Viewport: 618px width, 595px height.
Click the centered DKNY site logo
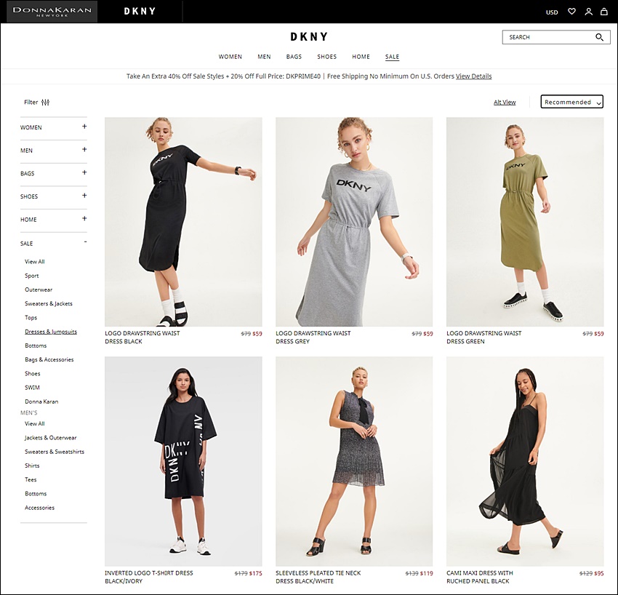click(x=309, y=36)
